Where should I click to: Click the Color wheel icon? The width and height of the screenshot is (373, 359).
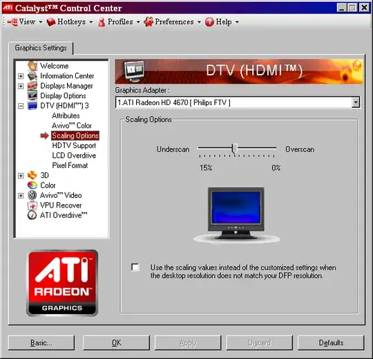(x=32, y=185)
